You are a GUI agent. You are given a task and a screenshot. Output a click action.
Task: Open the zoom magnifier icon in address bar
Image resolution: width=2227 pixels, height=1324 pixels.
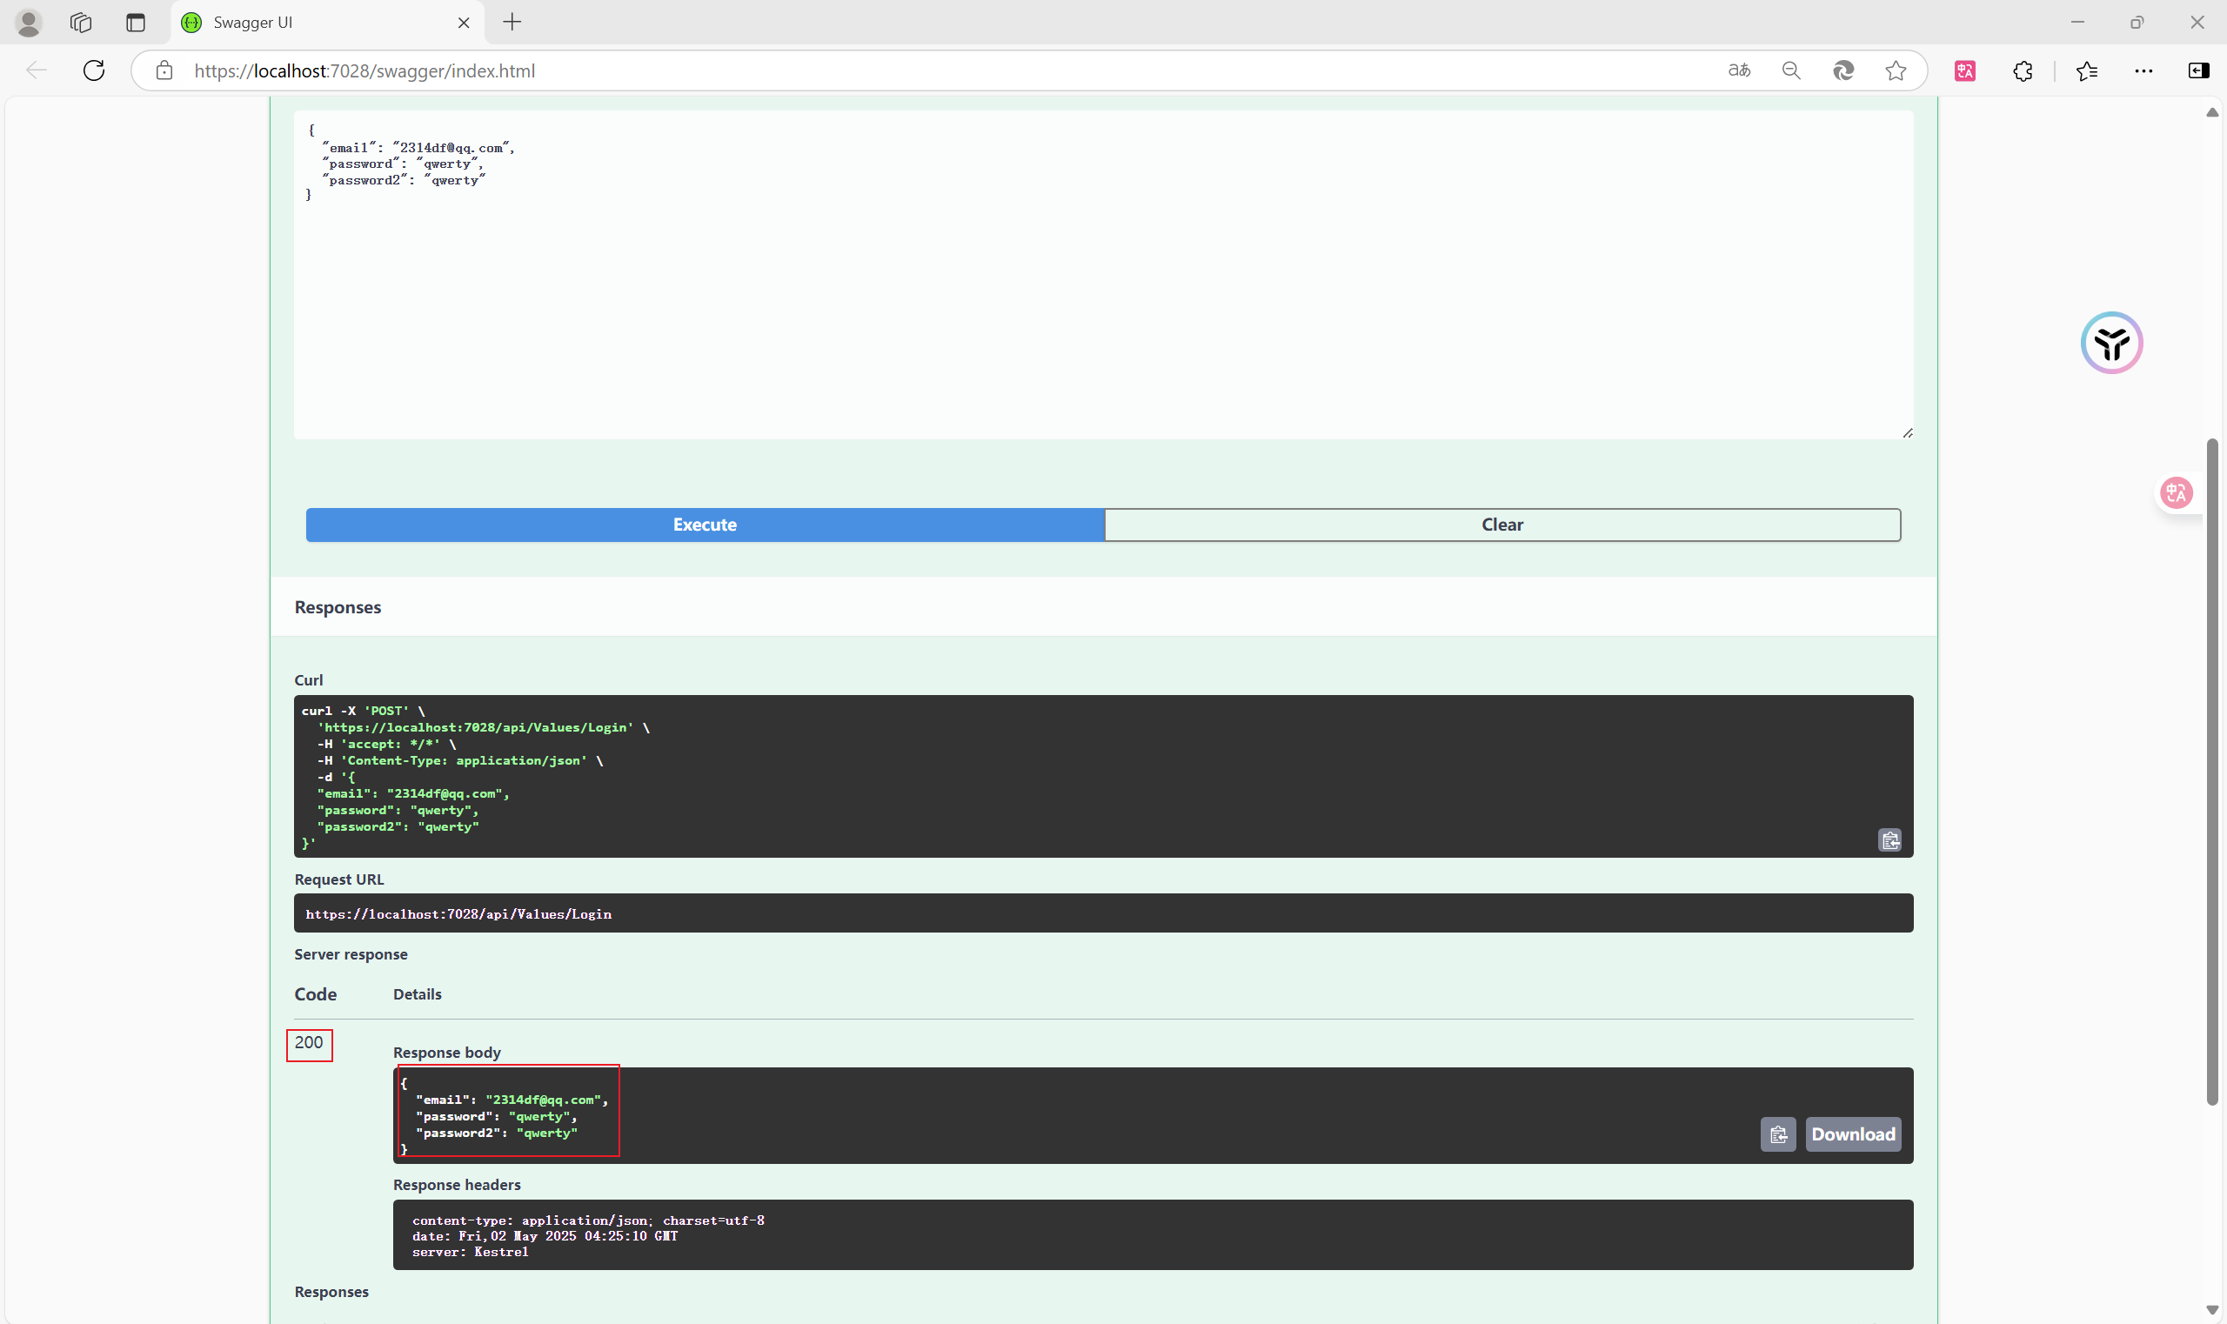(x=1791, y=70)
